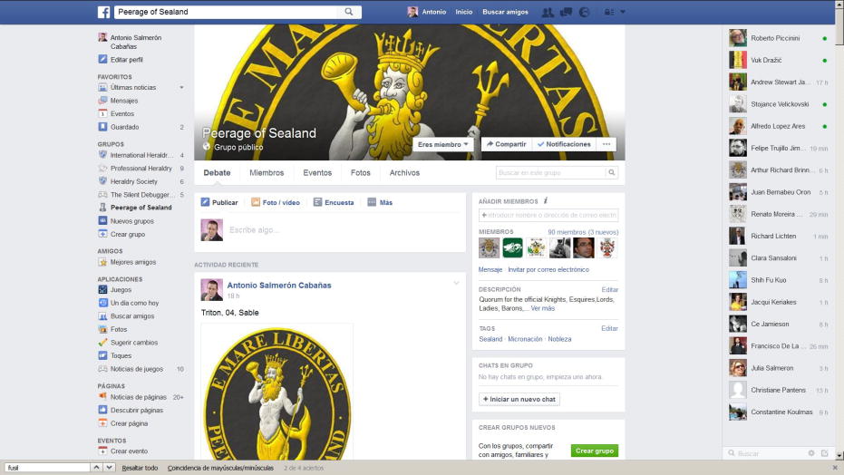Viewport: 844px width, 475px height.
Task: Open Últimas noticias options arrow
Action: 181,87
